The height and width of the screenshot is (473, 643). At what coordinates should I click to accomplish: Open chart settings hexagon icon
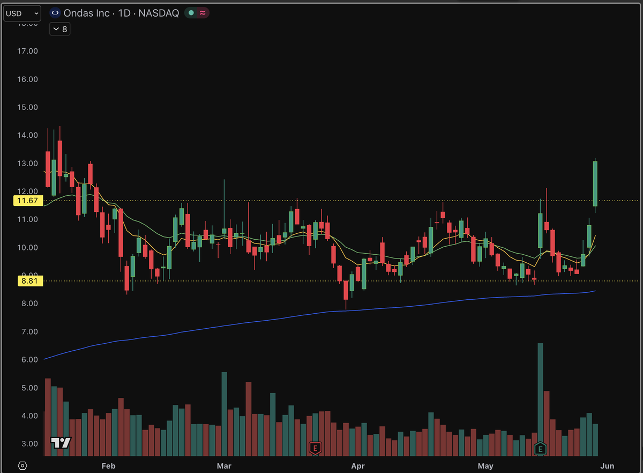click(22, 465)
